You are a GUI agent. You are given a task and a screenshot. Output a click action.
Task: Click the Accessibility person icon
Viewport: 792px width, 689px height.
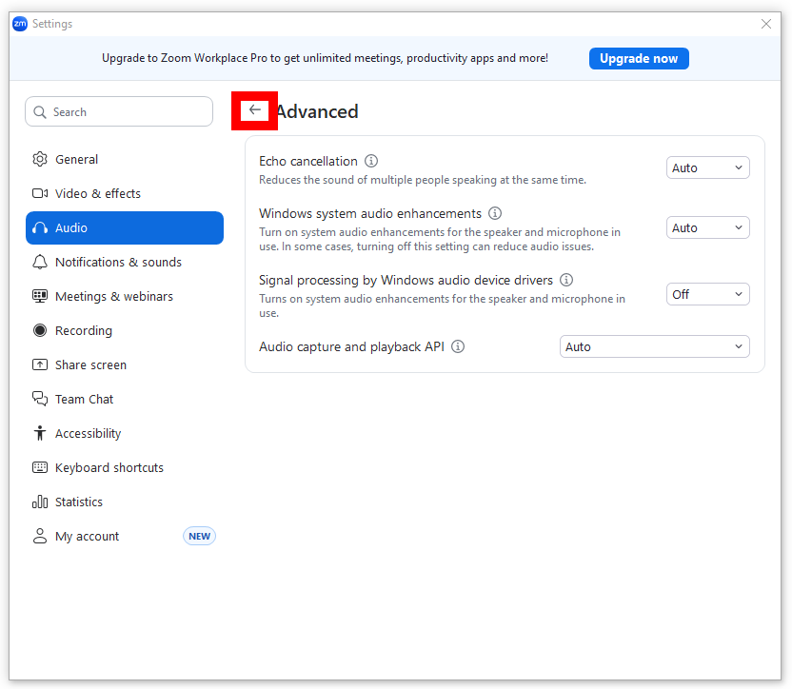[39, 433]
